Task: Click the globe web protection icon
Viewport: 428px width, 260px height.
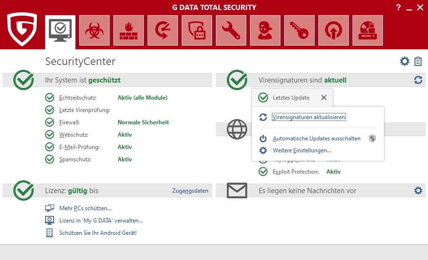Action: pos(237,129)
